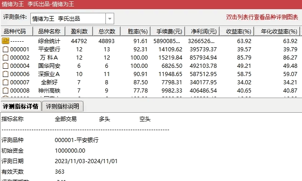Click profit count value 44792
This screenshot has height=181, width=302.
coord(79,41)
